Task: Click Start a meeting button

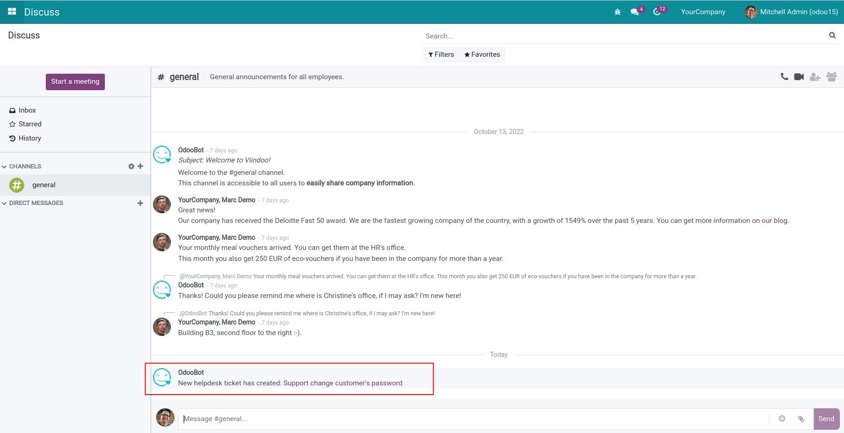Action: coord(75,81)
